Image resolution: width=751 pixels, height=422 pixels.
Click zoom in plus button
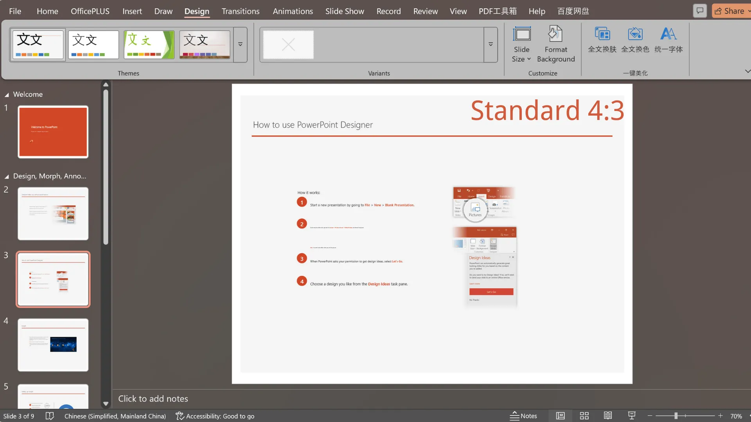[720, 416]
